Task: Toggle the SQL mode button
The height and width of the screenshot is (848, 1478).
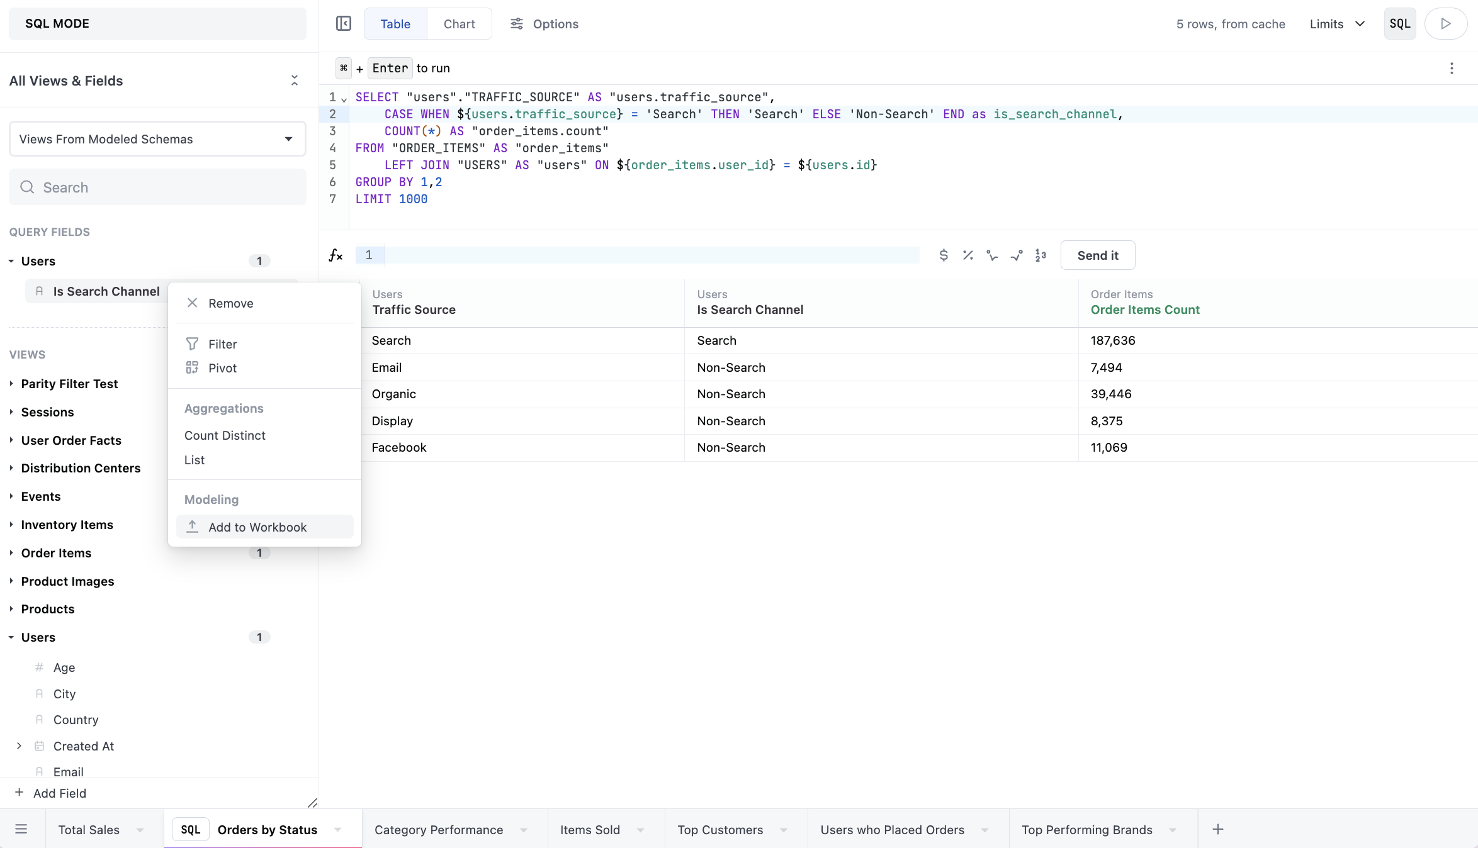Action: pos(1399,24)
